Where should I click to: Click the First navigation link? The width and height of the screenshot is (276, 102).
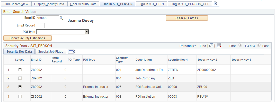(x=233, y=46)
